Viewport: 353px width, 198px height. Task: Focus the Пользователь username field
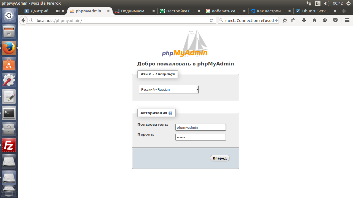pyautogui.click(x=200, y=127)
